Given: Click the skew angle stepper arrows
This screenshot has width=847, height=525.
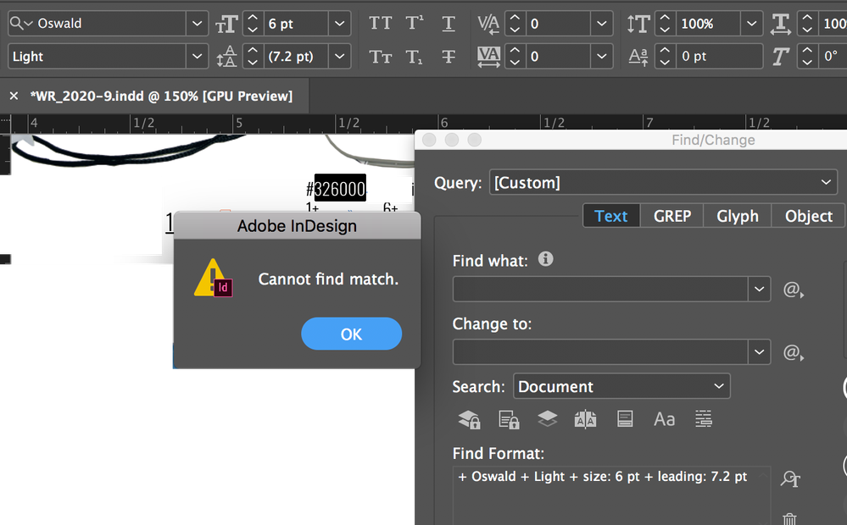Looking at the screenshot, I should 807,57.
